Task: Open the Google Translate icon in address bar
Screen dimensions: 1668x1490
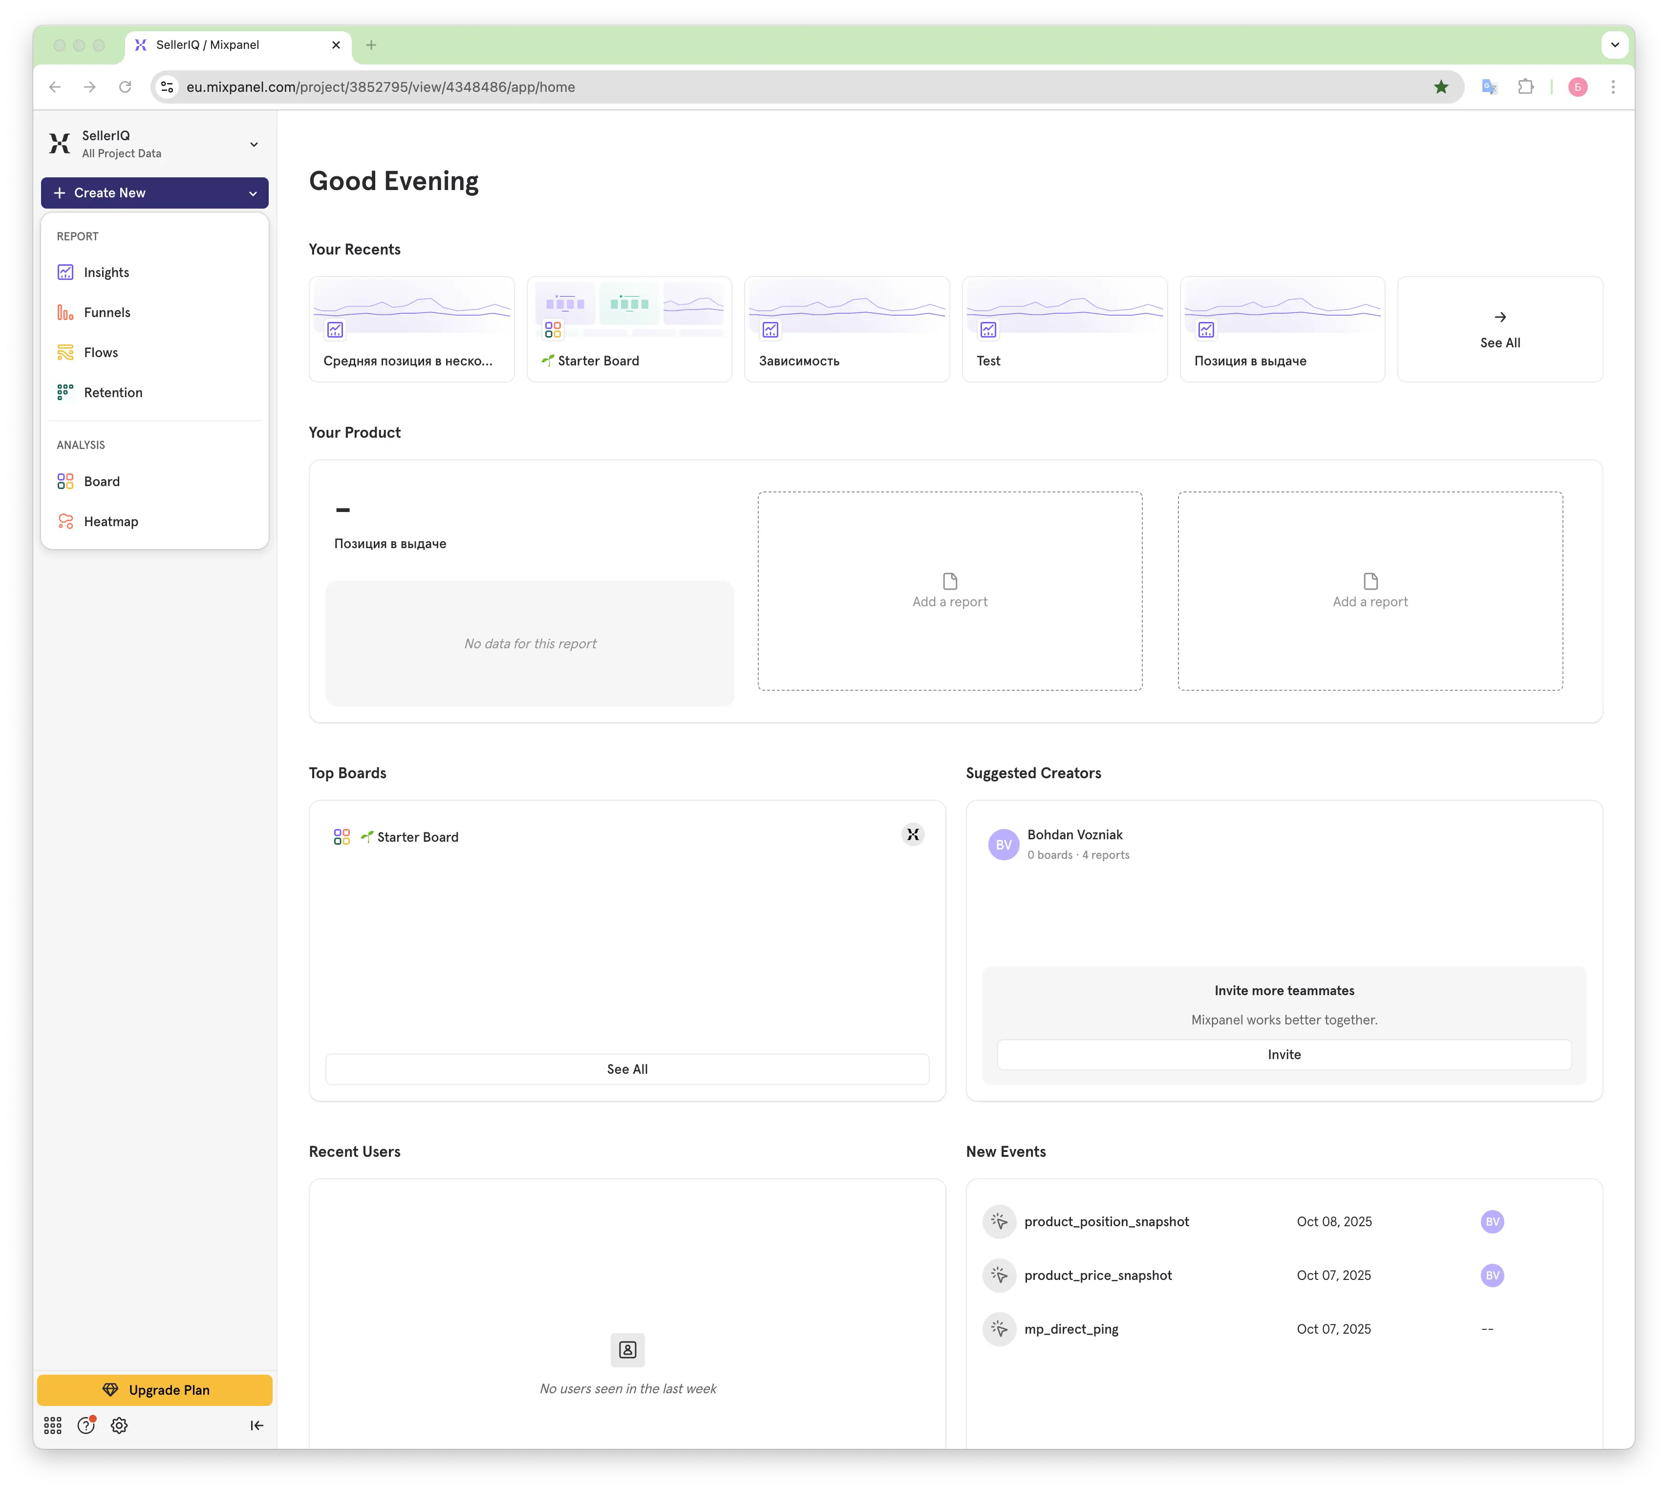Action: pos(1490,87)
